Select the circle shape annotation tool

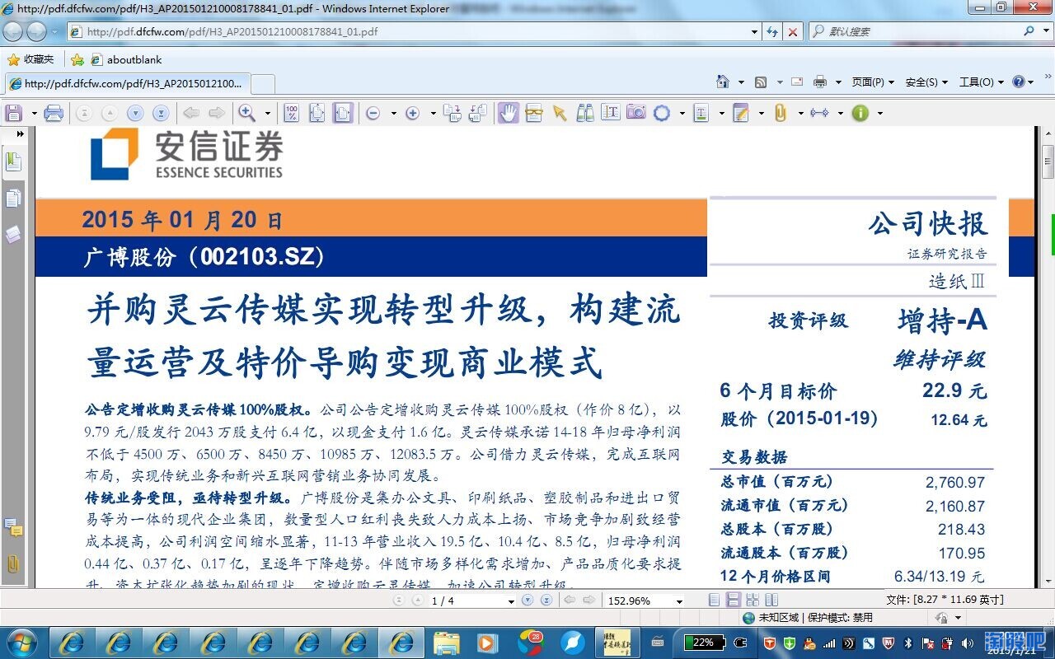click(x=662, y=113)
